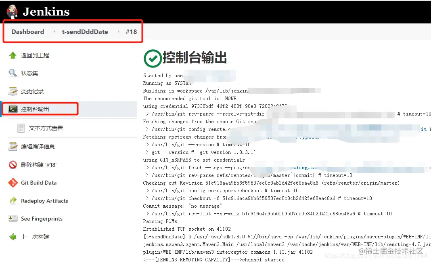The height and width of the screenshot is (263, 431).
Task: Click the green up-arrow 返回到工程 icon
Action: pos(13,55)
